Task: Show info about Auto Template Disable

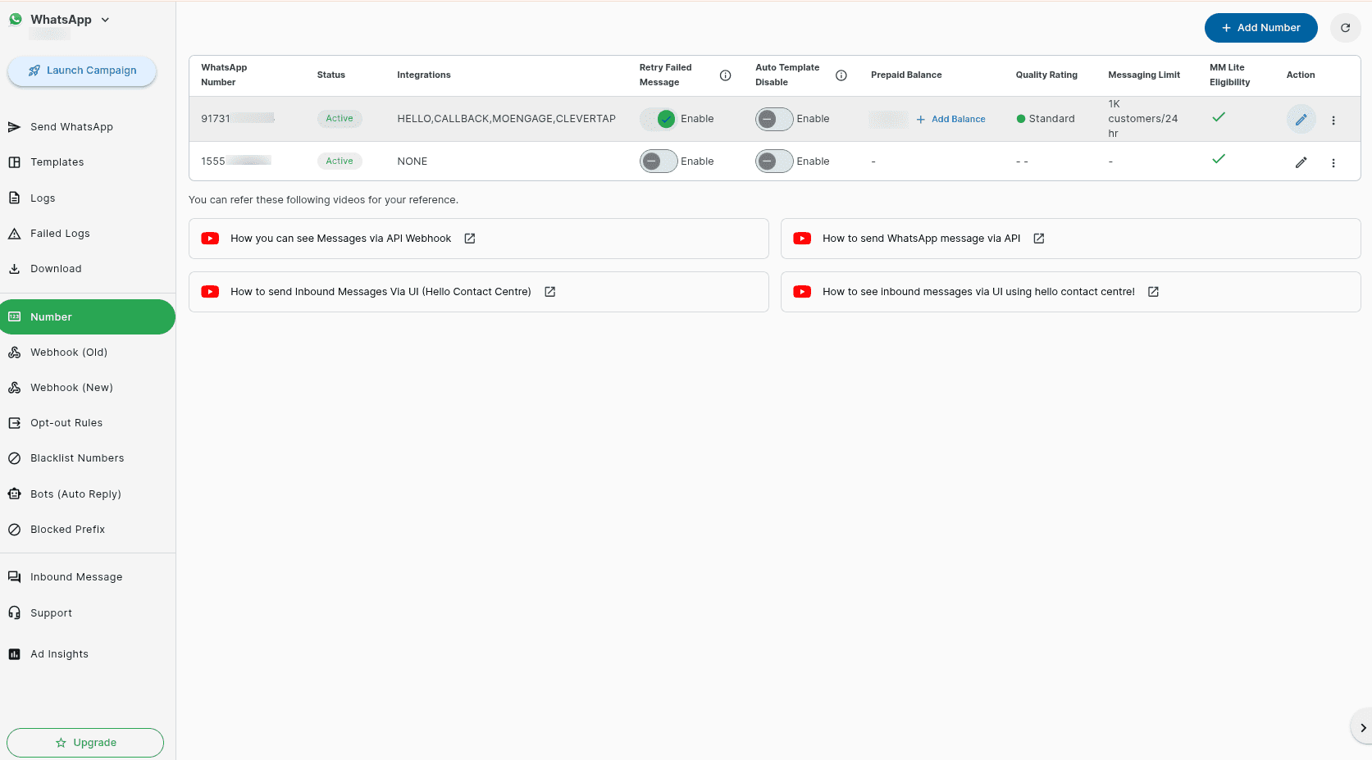Action: pyautogui.click(x=841, y=75)
